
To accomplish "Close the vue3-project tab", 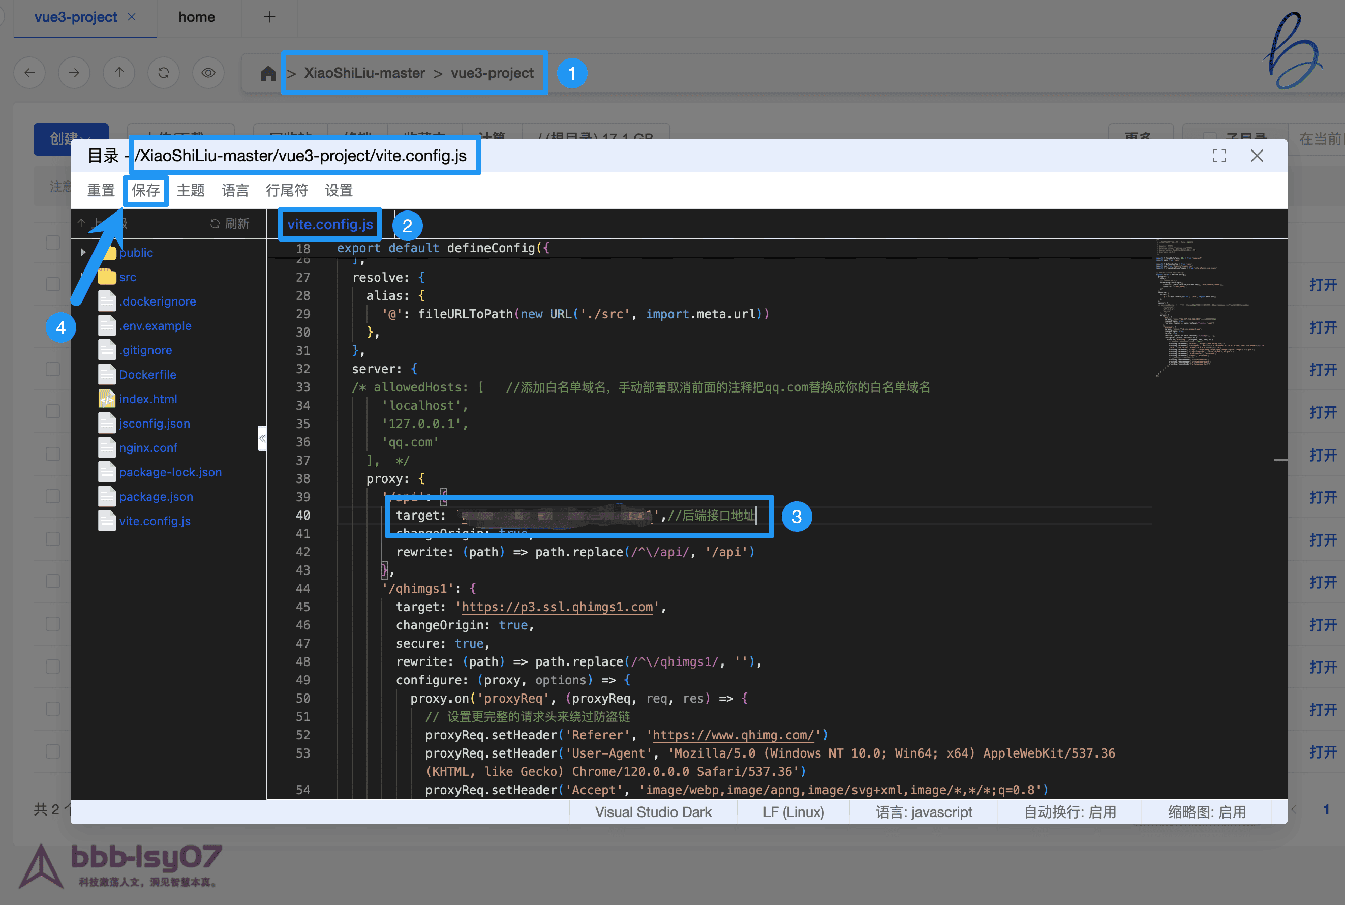I will [x=132, y=17].
